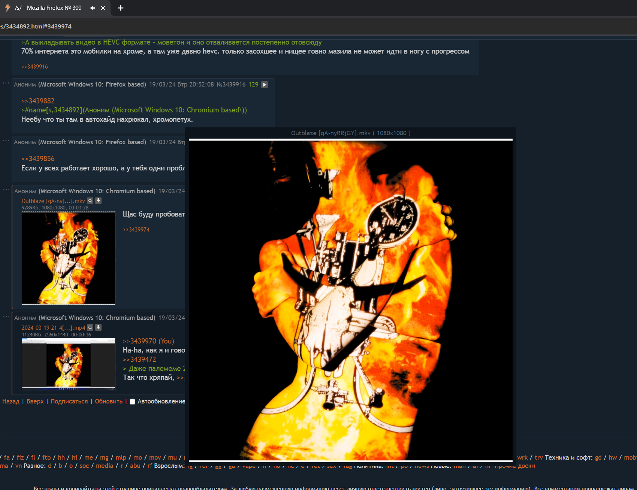The image size is (637, 490).
Task: Follow quoted link >>3439970 (You)
Action: pyautogui.click(x=148, y=341)
